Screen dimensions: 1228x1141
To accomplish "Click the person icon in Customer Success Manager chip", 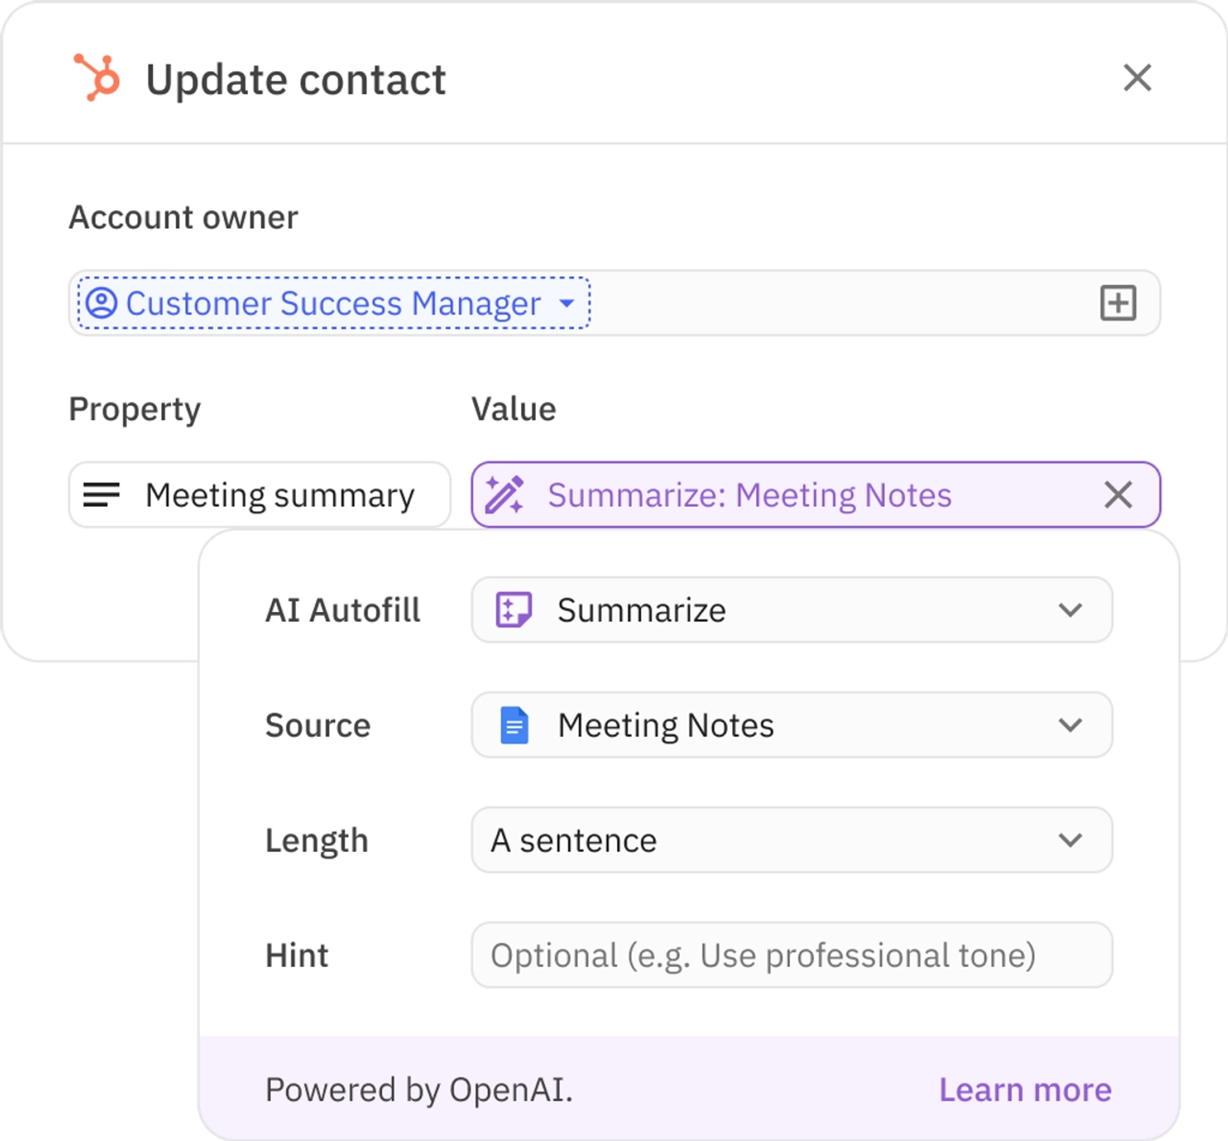I will [101, 303].
